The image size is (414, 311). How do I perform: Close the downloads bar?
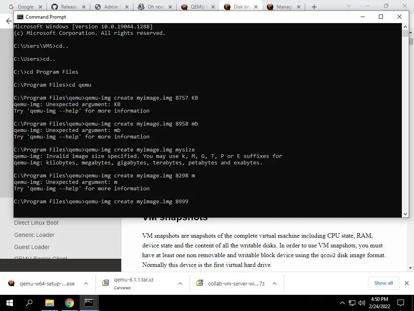pyautogui.click(x=407, y=283)
